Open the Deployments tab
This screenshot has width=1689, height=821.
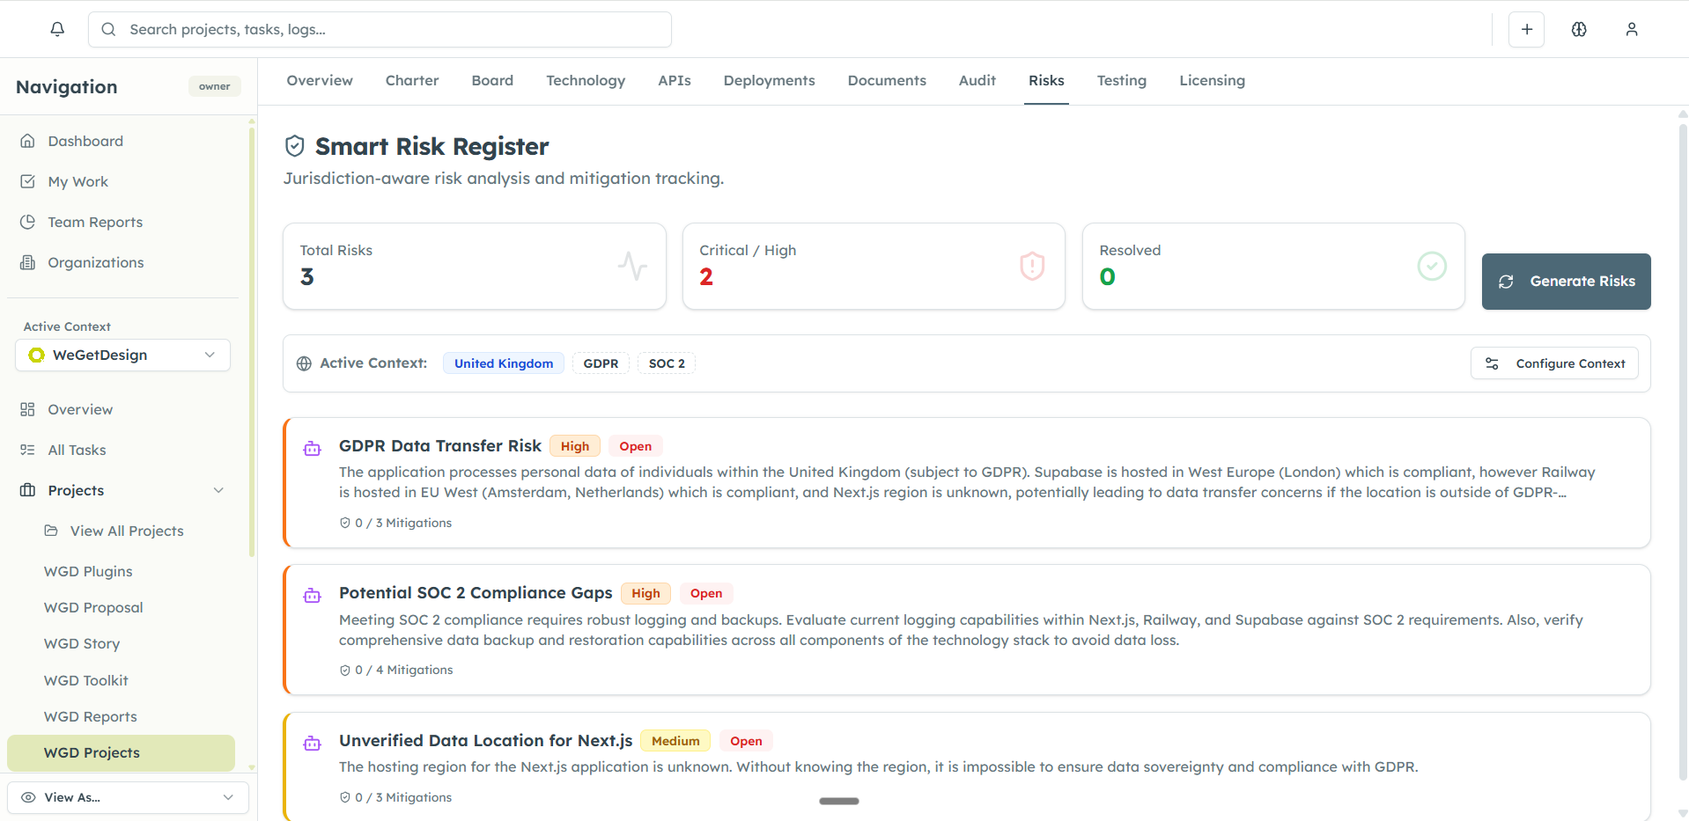tap(769, 81)
